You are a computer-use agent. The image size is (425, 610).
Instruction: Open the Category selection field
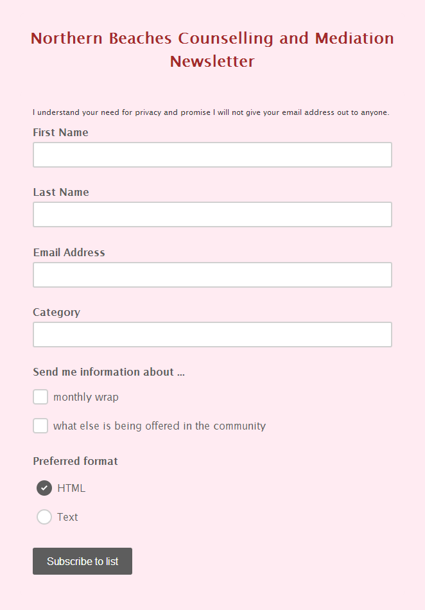click(x=212, y=335)
